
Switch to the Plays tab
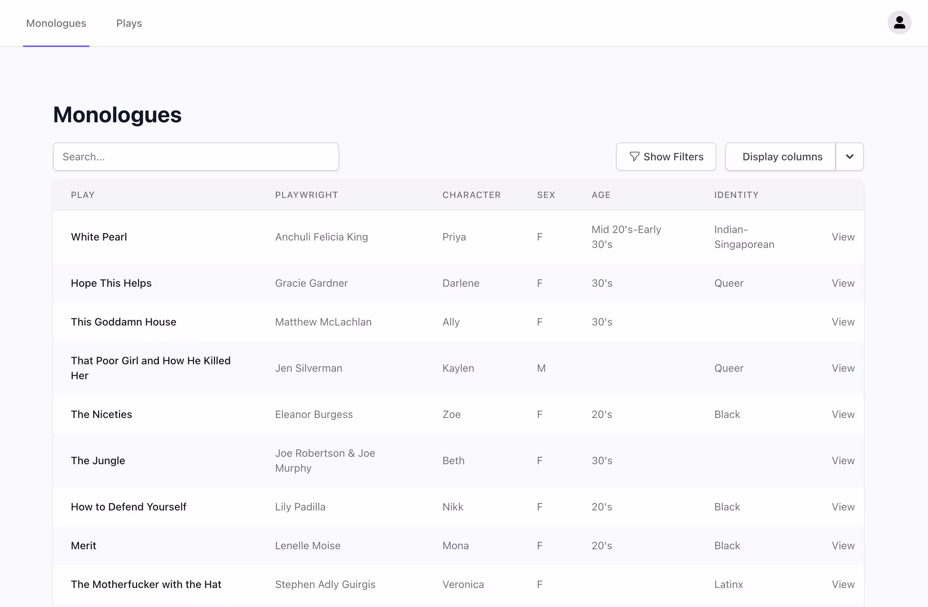pyautogui.click(x=129, y=23)
